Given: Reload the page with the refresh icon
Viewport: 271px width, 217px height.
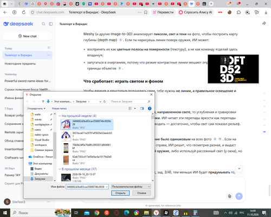Looking at the screenshot, I should (x=24, y=12).
